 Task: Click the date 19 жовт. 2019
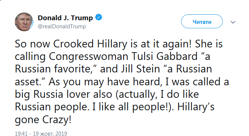(x=50, y=133)
